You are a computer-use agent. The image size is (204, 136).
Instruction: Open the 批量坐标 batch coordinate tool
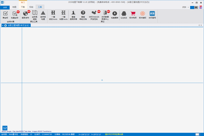pos(15,15)
